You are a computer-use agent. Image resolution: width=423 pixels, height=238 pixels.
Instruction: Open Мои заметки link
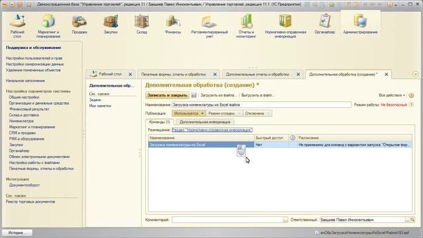point(100,106)
